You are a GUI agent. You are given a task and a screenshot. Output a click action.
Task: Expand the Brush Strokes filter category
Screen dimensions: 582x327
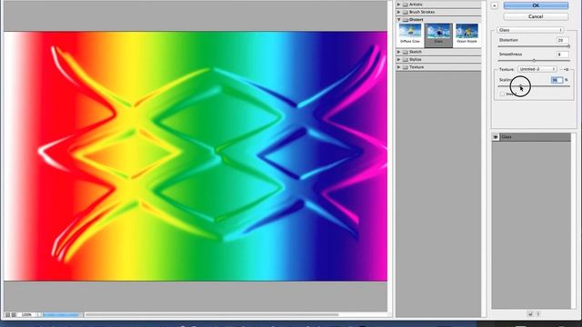[399, 12]
